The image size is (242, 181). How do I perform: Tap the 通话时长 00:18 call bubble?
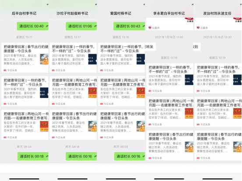point(33,157)
